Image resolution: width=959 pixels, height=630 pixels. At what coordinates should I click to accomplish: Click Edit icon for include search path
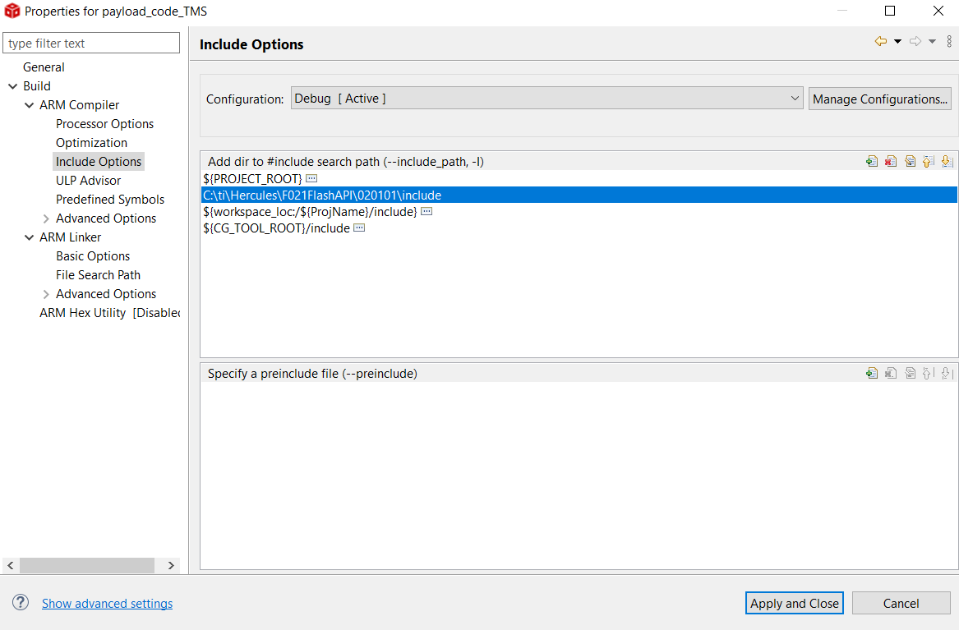pyautogui.click(x=910, y=162)
